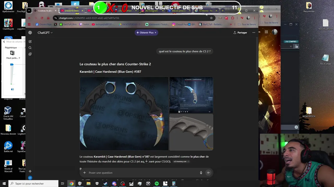
Task: Open the FACK.wheel desktop file
Action: tap(325, 60)
